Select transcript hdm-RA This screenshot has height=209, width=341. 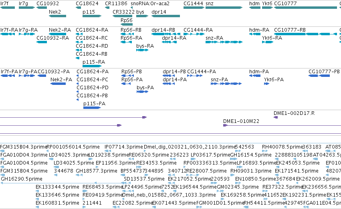(x=259, y=30)
